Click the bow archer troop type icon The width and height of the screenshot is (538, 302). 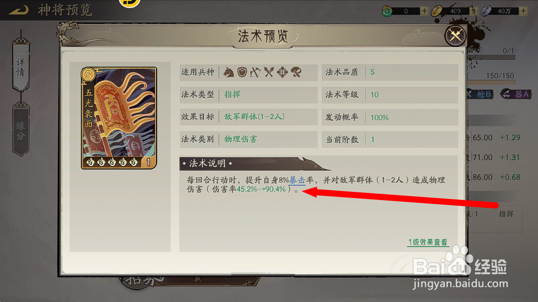256,72
